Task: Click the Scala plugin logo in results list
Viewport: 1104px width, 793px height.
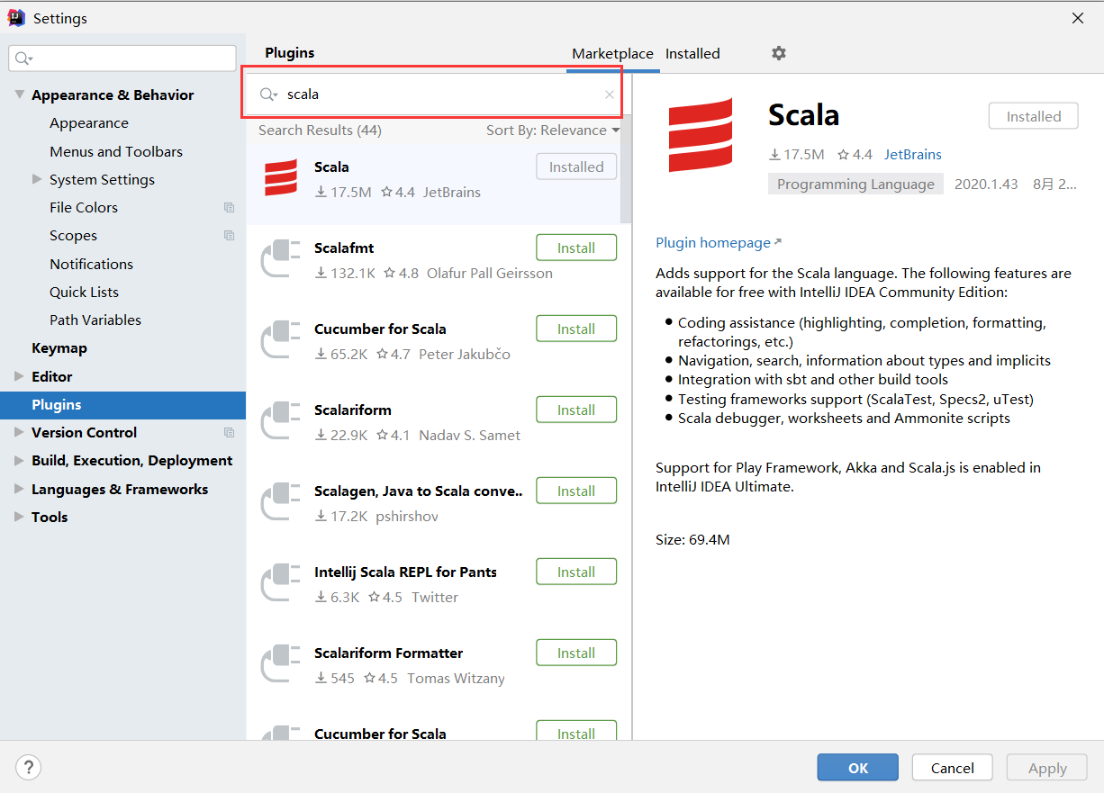Action: click(x=281, y=177)
